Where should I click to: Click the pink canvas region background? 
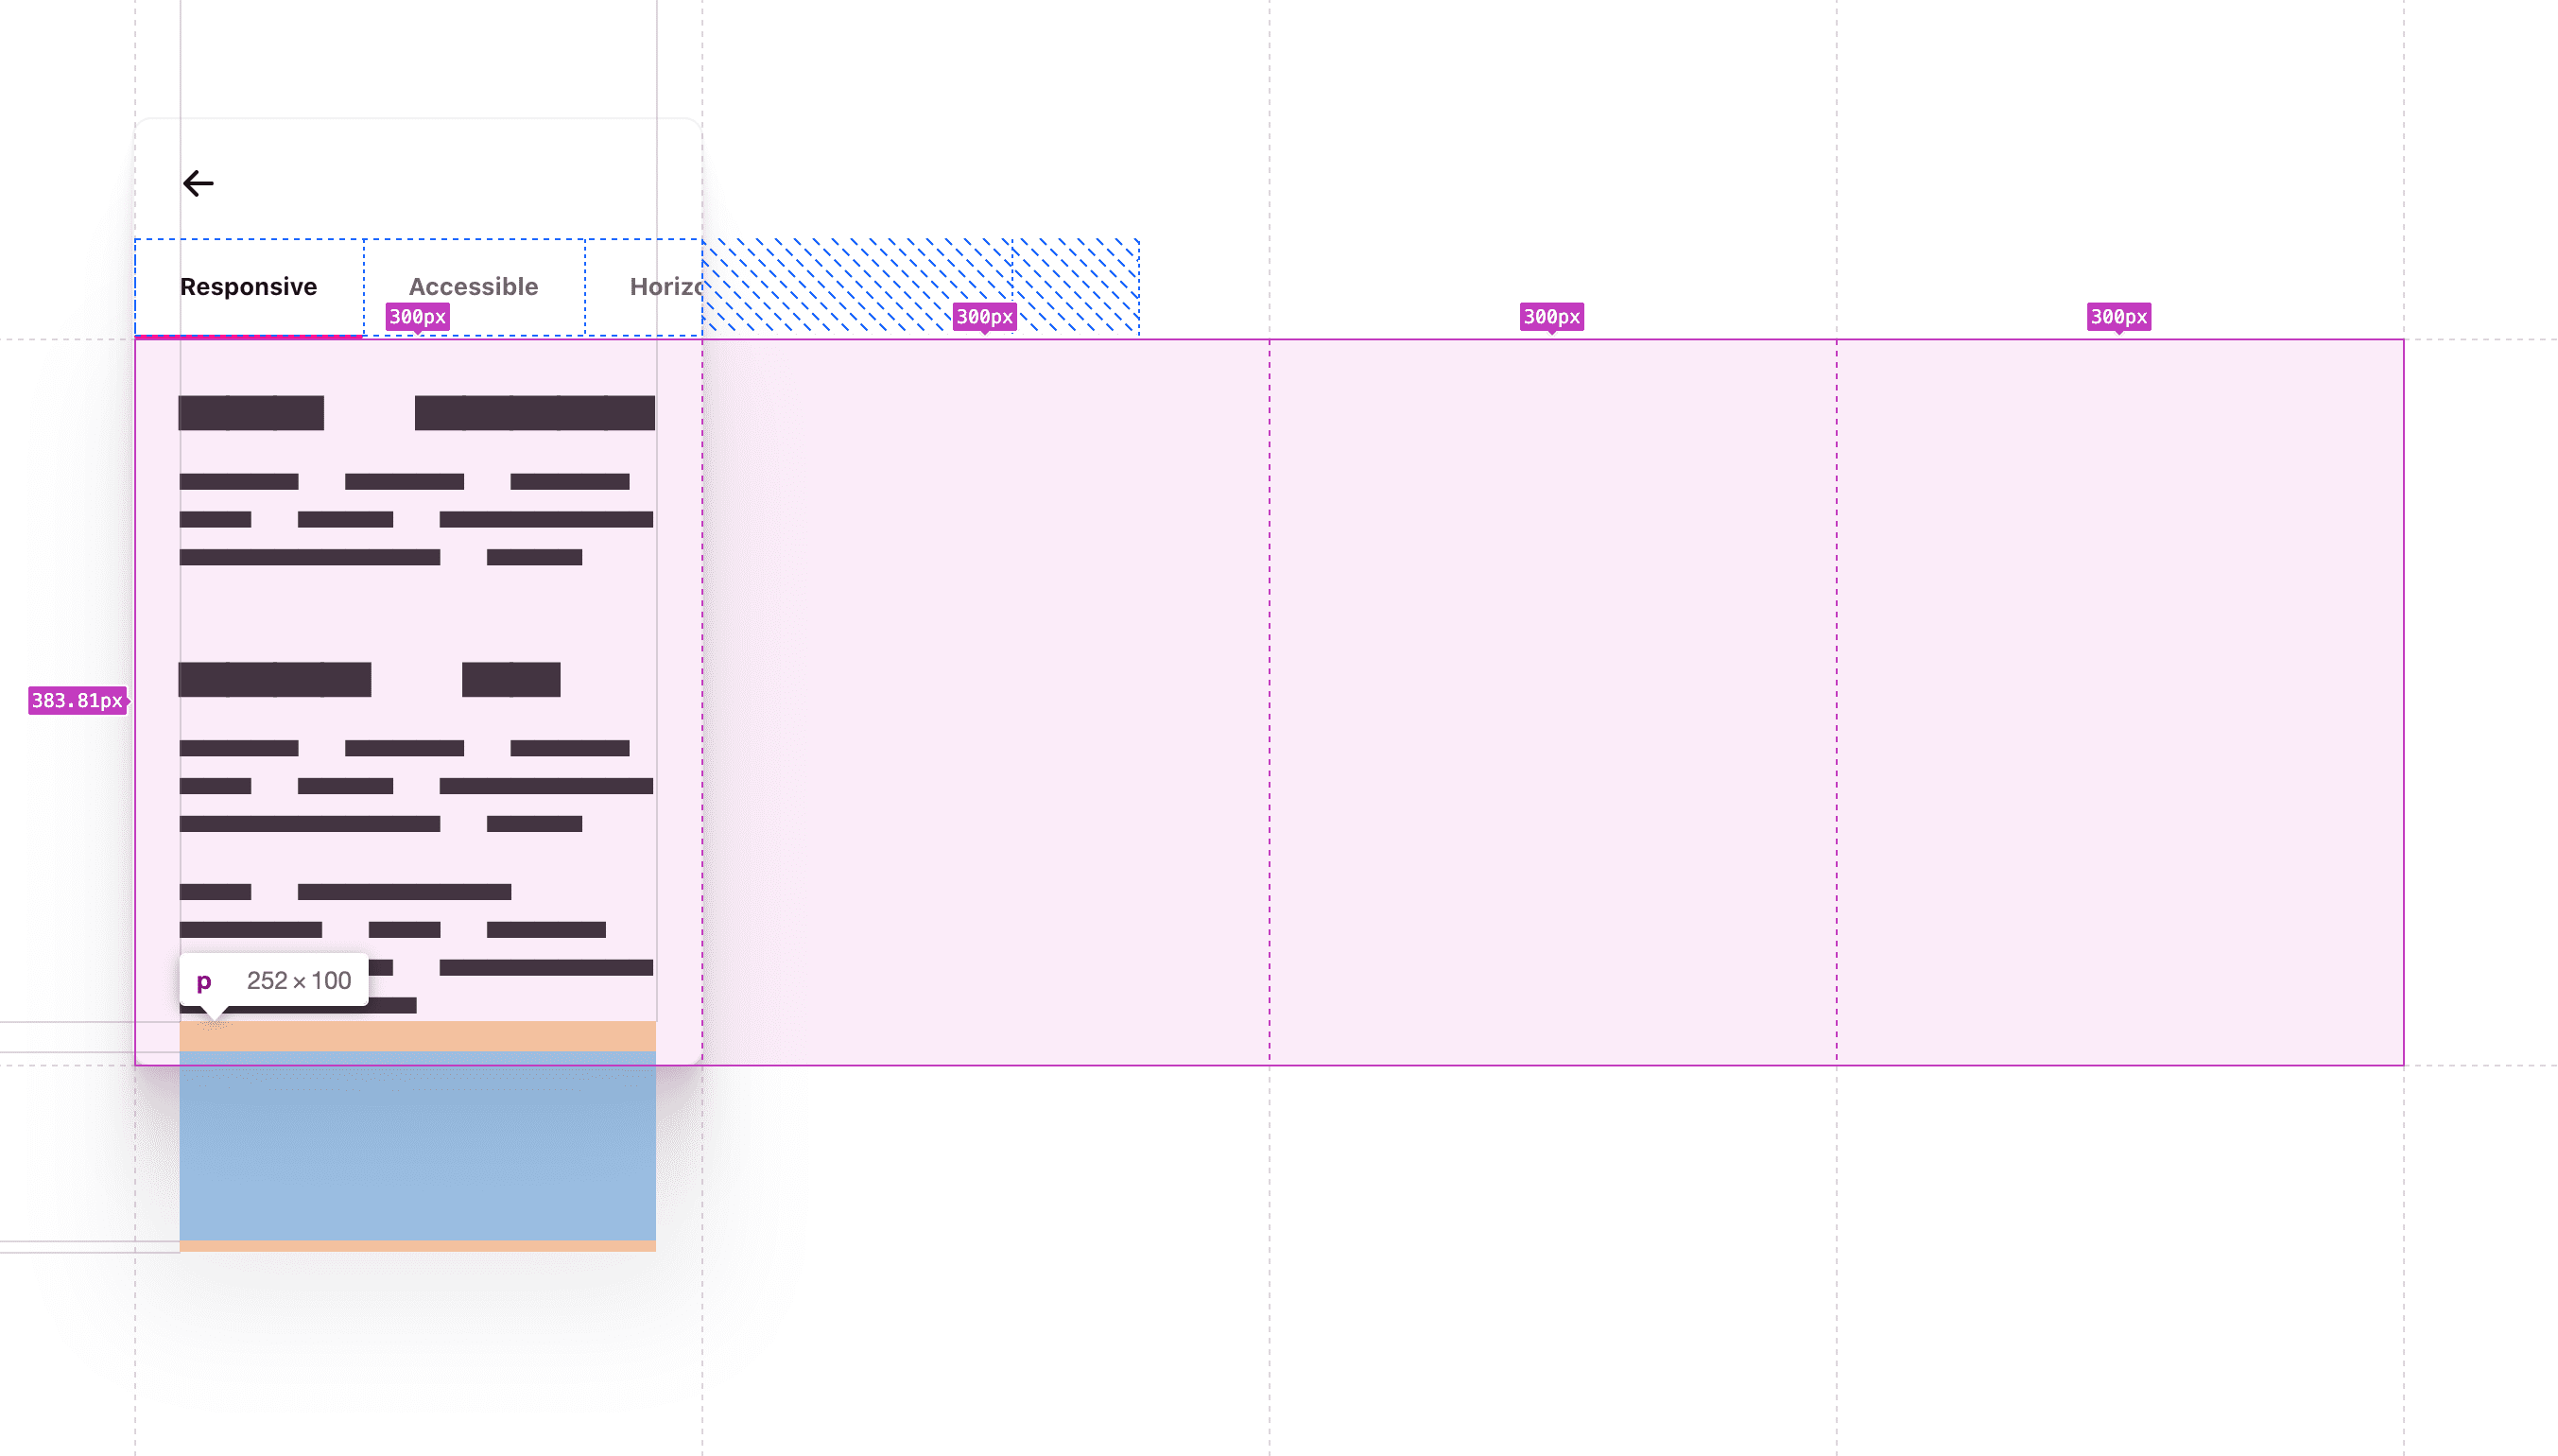[x=1546, y=702]
